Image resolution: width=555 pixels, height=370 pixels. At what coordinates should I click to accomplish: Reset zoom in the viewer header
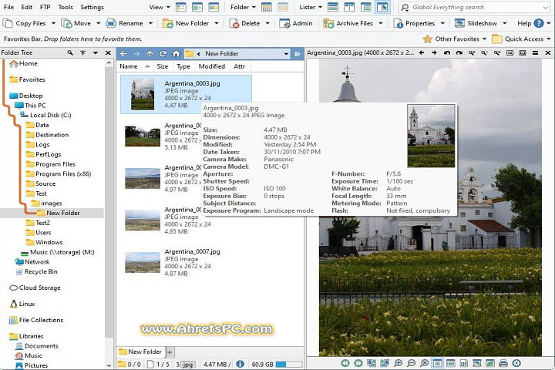click(x=497, y=52)
